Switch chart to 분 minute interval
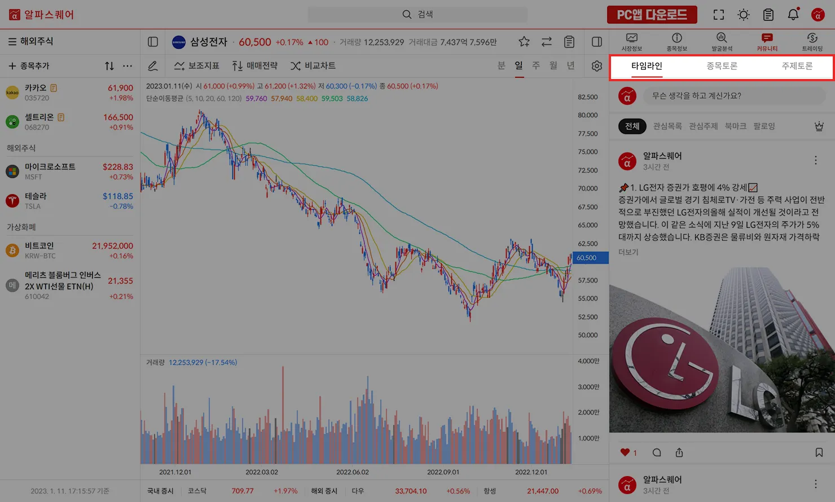 [x=502, y=66]
